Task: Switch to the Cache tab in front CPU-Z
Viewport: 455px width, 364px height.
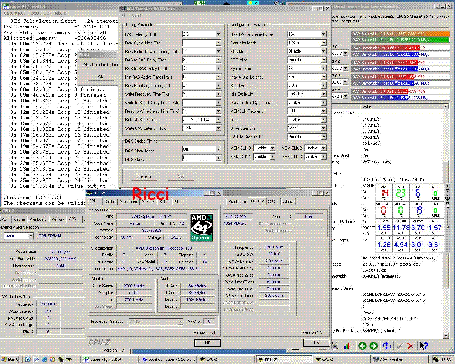Action: point(109,202)
